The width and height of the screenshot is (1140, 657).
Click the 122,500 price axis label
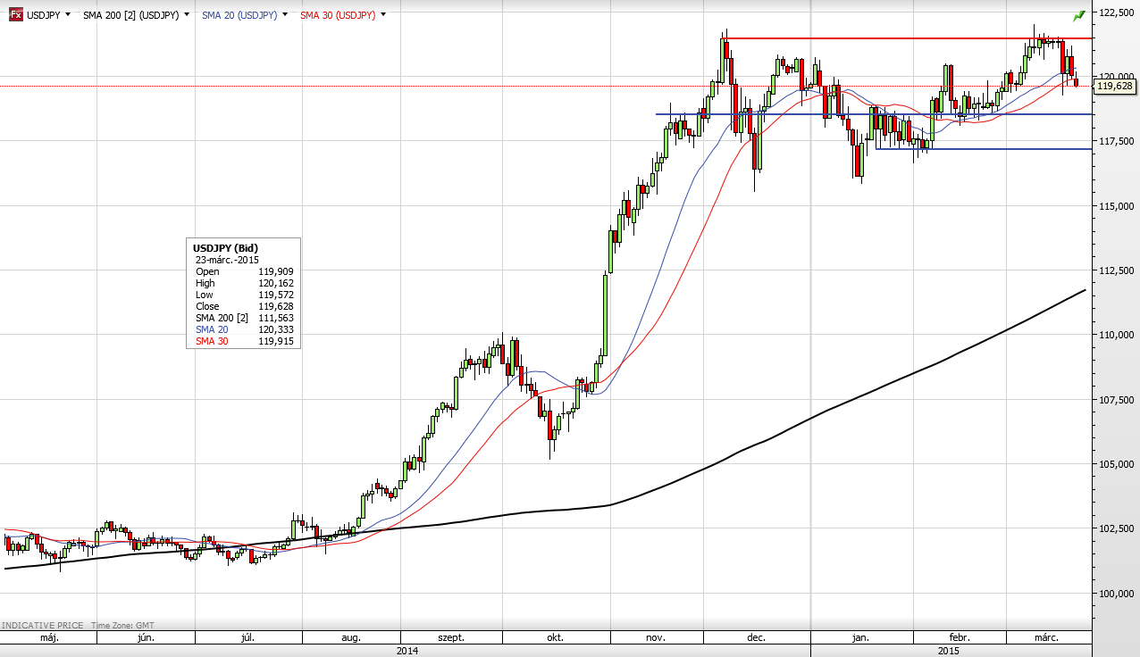1116,12
